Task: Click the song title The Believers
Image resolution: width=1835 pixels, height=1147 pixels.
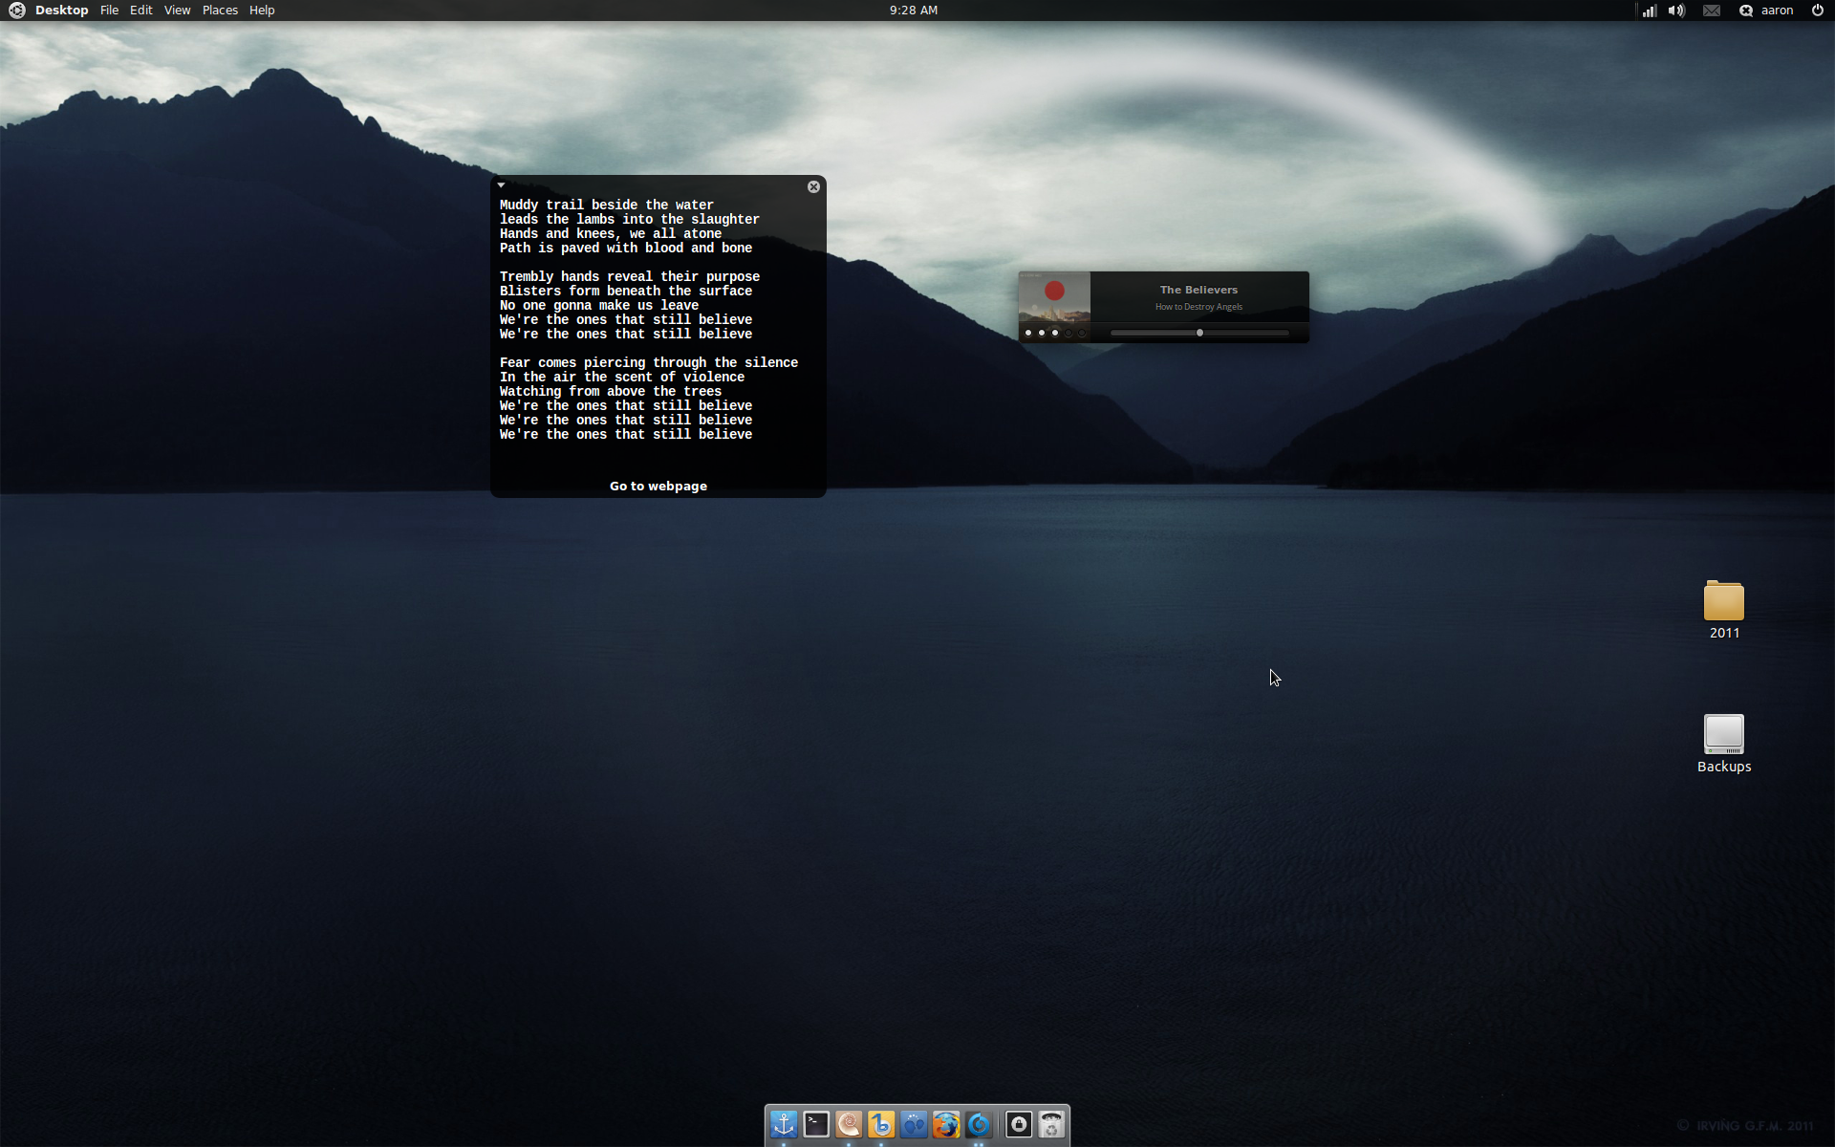Action: (x=1198, y=290)
